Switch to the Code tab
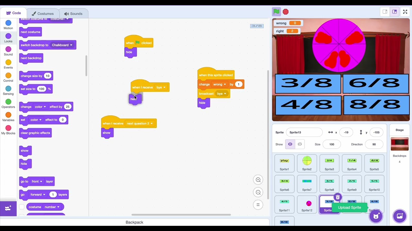 point(14,13)
